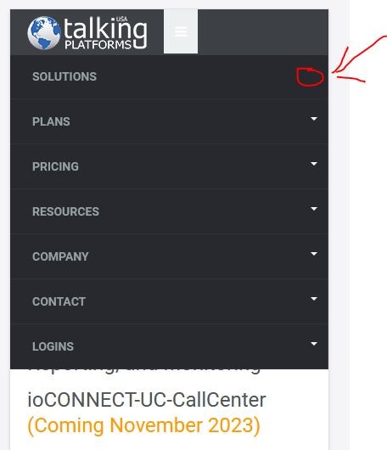Click the ioCONNECT-UC-CallCenter heading
The image size is (387, 450).
[x=147, y=400]
